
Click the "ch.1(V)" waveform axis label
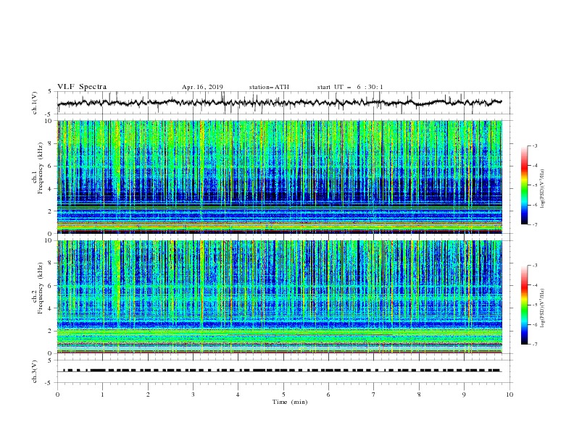35,103
